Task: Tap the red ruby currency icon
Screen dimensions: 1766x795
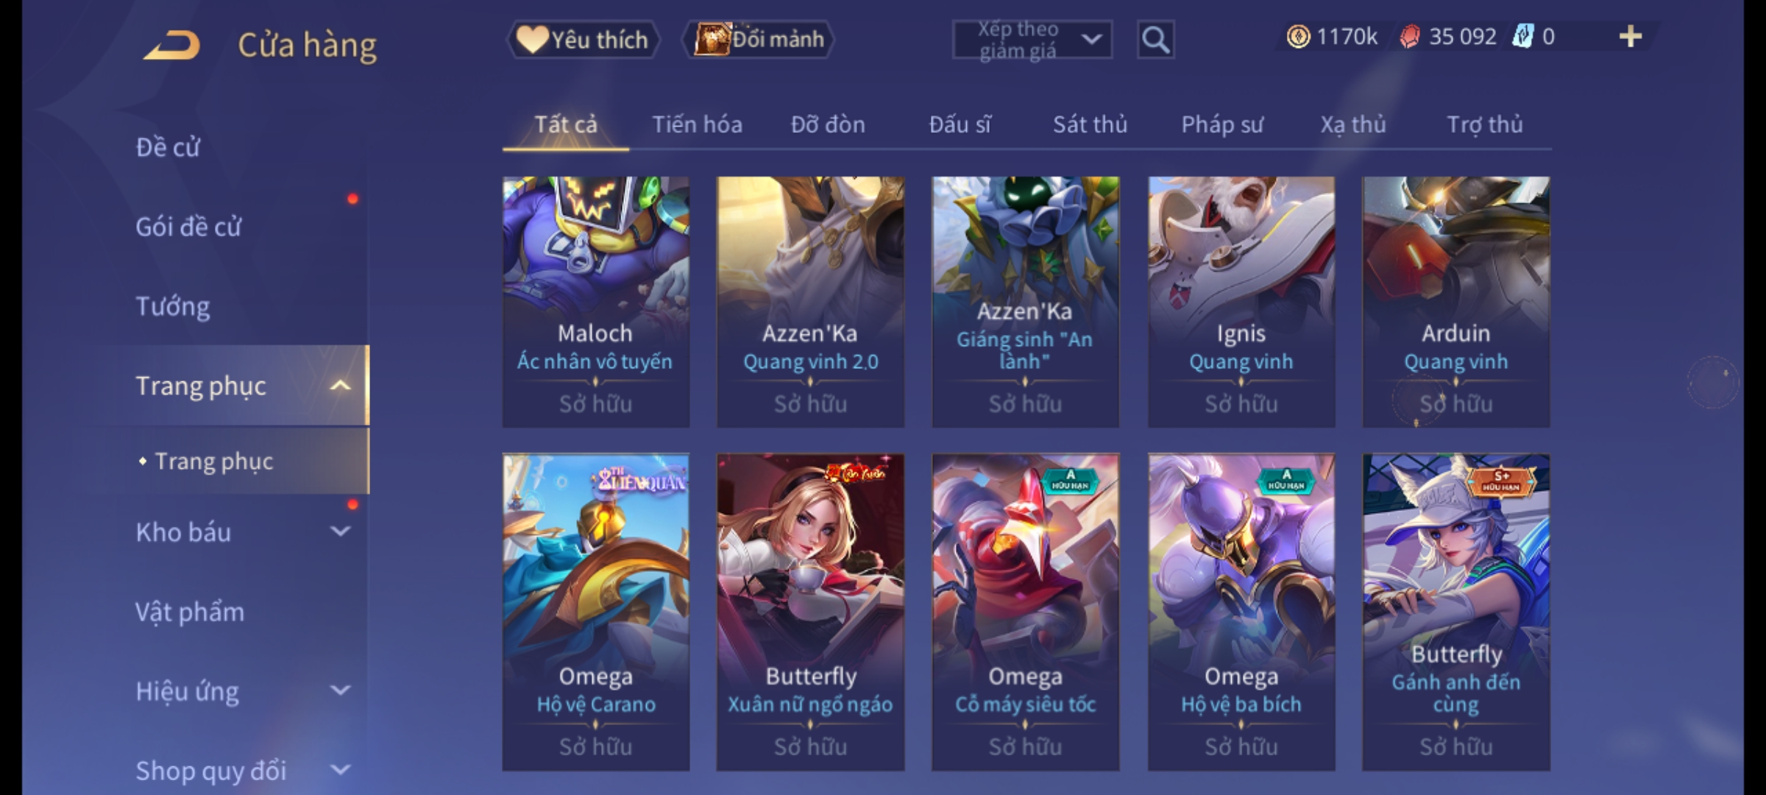Action: 1409,37
